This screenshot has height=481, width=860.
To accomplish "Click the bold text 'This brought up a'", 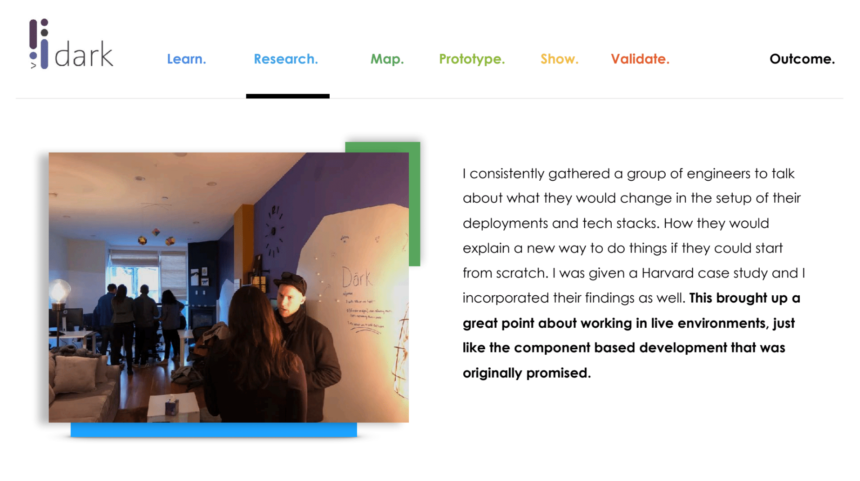I will tap(744, 298).
